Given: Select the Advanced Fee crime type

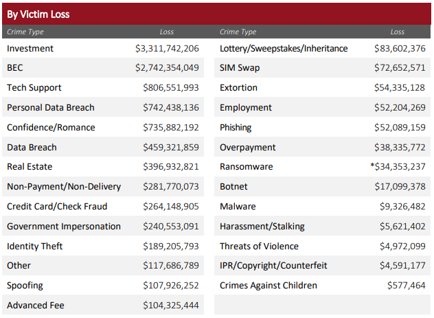Looking at the screenshot, I should coord(36,306).
